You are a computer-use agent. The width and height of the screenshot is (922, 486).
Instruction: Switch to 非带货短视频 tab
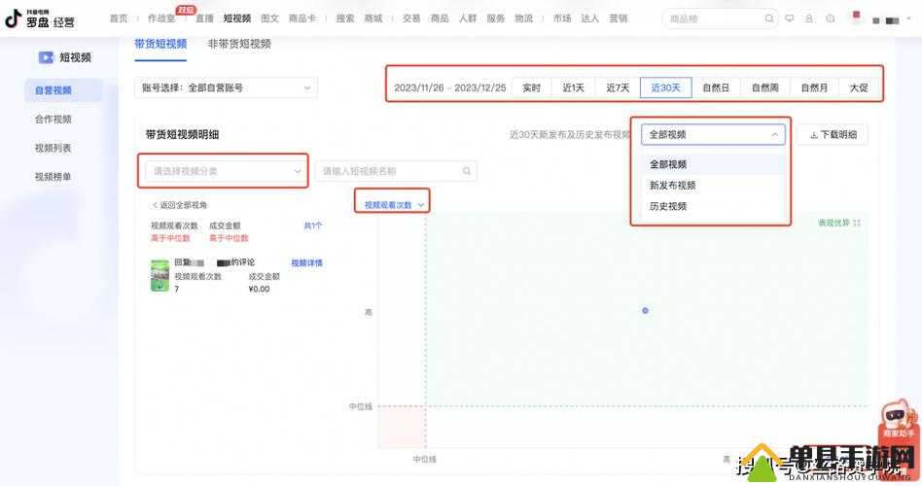pos(239,44)
